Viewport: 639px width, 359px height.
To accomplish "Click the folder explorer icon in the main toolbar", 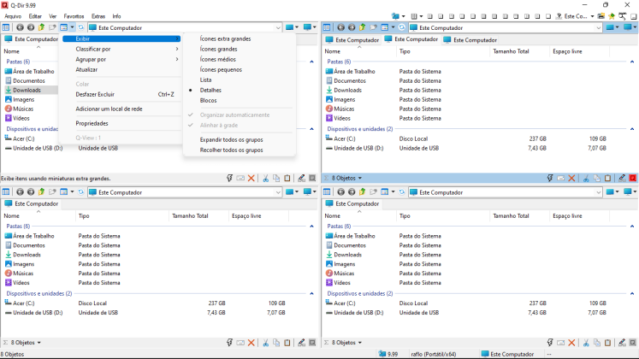I will click(x=601, y=16).
